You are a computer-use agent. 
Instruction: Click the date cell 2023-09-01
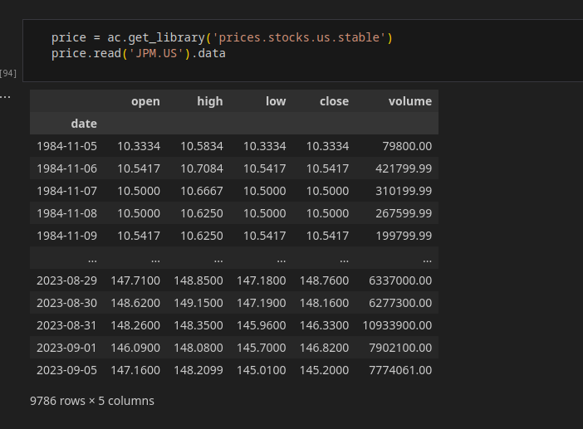[x=67, y=348]
